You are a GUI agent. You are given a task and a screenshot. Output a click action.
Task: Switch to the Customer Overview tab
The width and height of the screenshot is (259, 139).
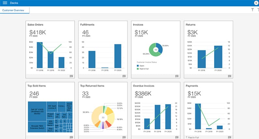pyautogui.click(x=15, y=10)
